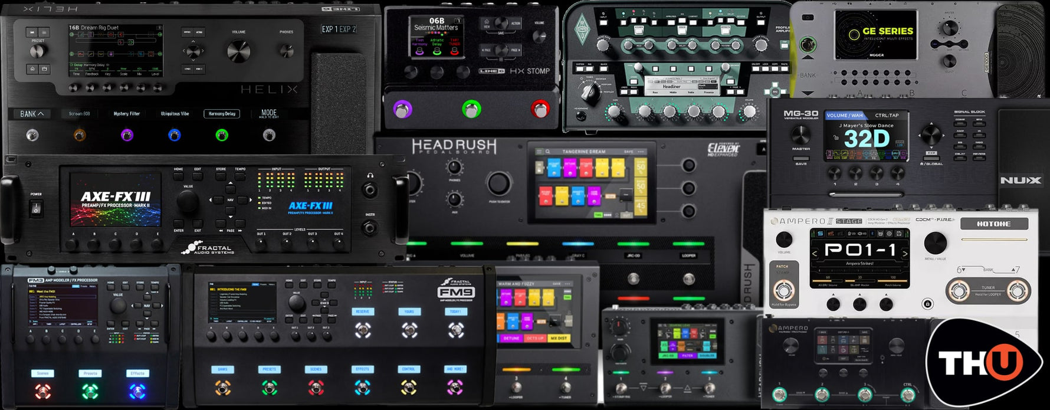Select the VOLUME / WAH tab on the MG-30
1050x410 pixels.
point(844,115)
